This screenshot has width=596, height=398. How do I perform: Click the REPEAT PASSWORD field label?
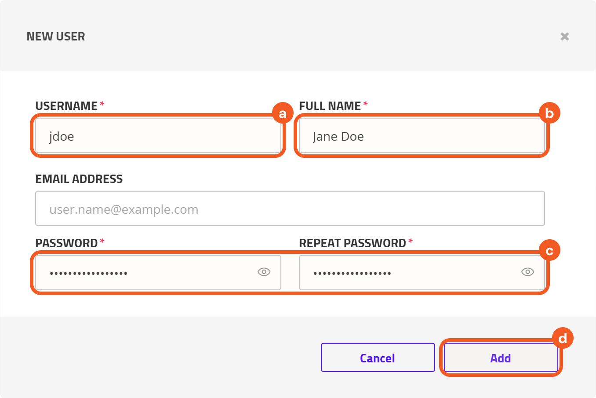pos(353,243)
